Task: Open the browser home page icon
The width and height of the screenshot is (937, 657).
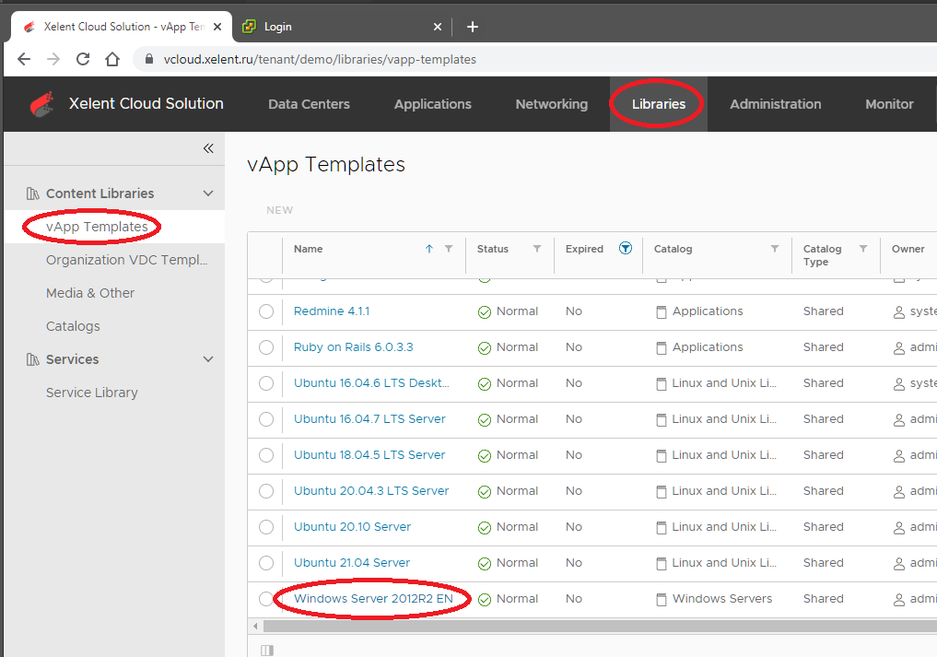Action: coord(112,59)
